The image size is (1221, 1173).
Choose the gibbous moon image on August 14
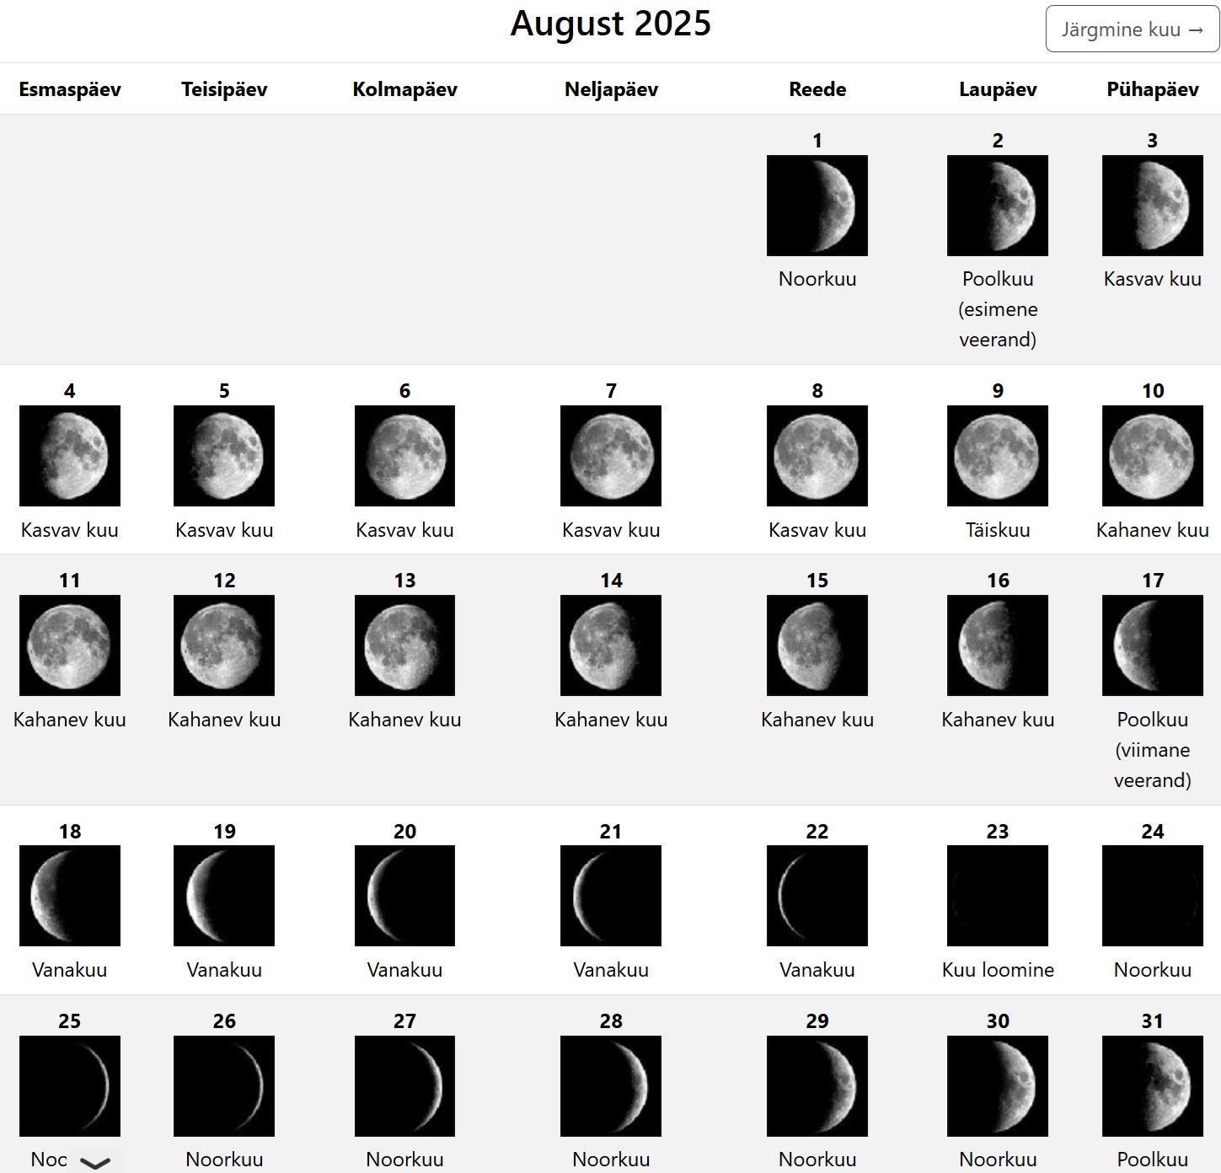pyautogui.click(x=610, y=645)
